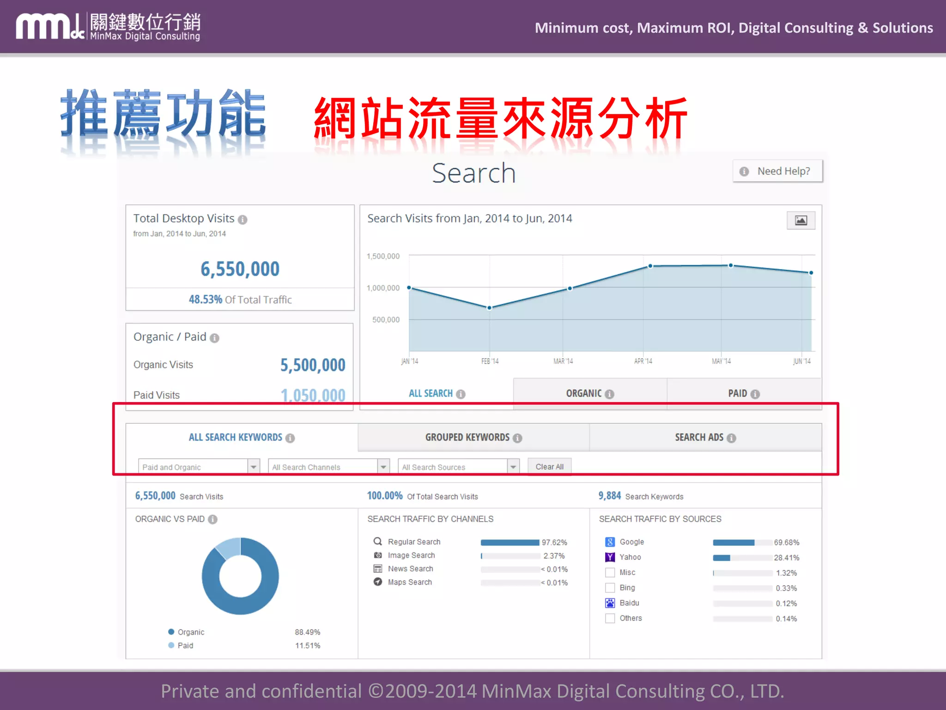Image resolution: width=946 pixels, height=710 pixels.
Task: Click the MAR '14 chart data point
Action: pos(570,288)
